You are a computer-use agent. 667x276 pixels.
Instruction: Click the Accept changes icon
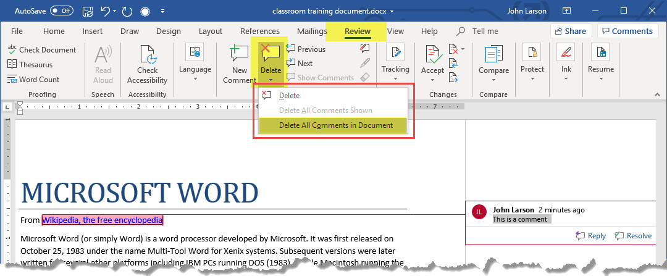point(432,56)
